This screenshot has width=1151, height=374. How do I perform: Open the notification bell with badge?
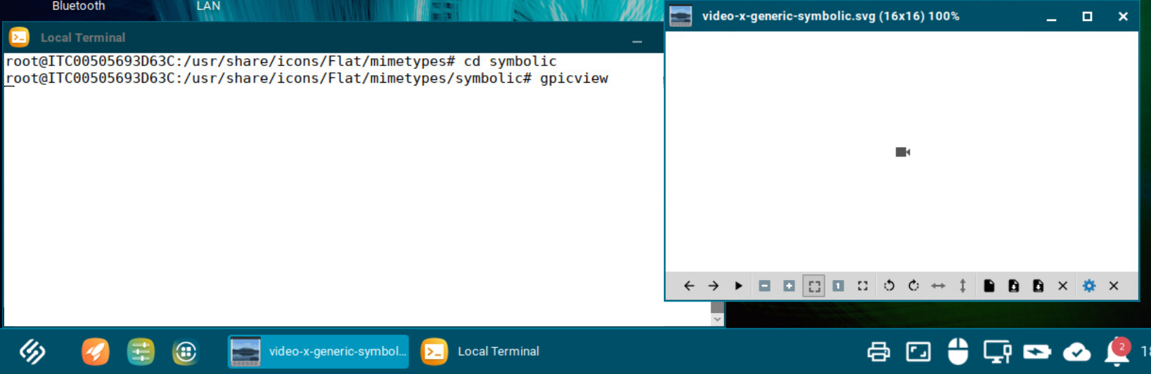pos(1117,352)
